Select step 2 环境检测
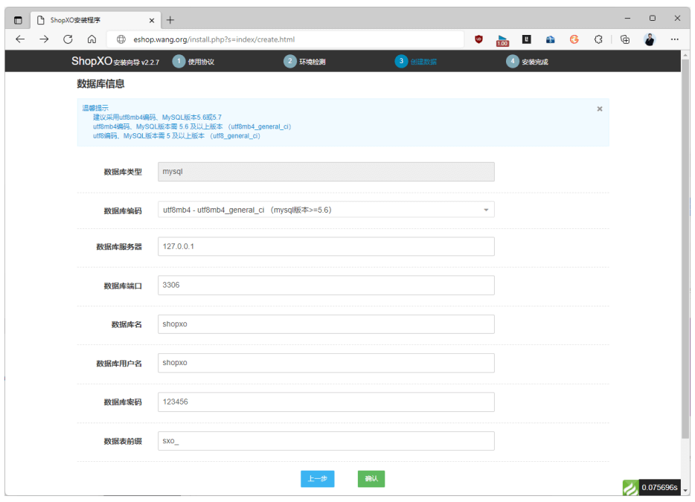Viewport: 695px width, 502px height. [x=305, y=61]
